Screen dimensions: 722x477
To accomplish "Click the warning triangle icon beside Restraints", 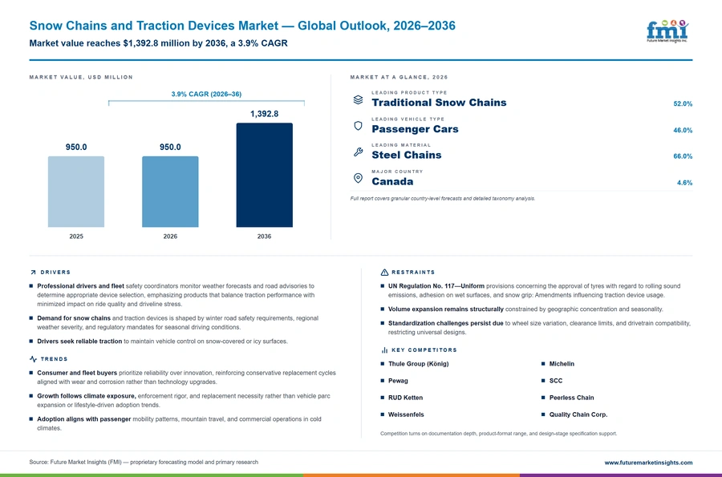I will coord(384,273).
